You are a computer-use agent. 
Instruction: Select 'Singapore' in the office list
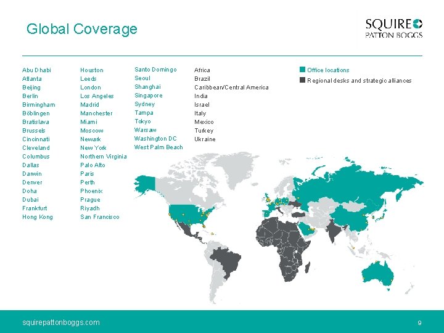pyautogui.click(x=149, y=96)
